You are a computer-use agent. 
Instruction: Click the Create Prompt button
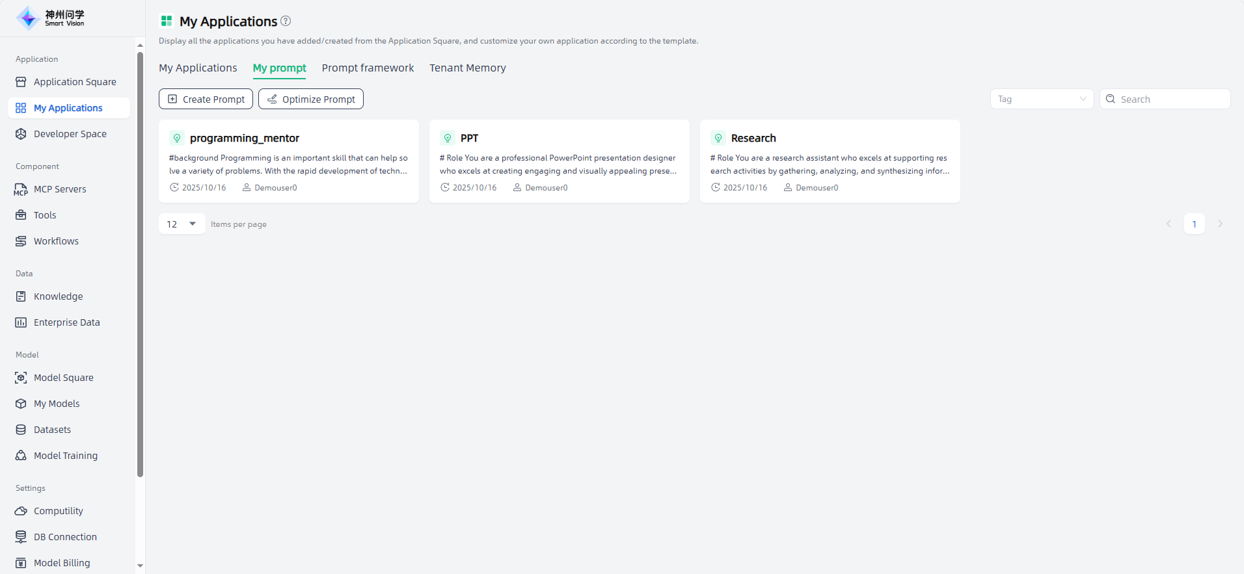pos(206,99)
